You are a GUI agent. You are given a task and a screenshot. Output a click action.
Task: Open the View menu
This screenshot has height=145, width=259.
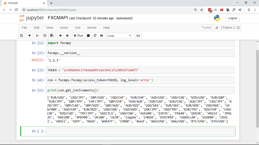(50, 28)
